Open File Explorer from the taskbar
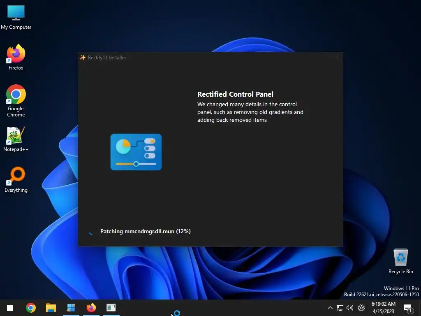 point(51,308)
